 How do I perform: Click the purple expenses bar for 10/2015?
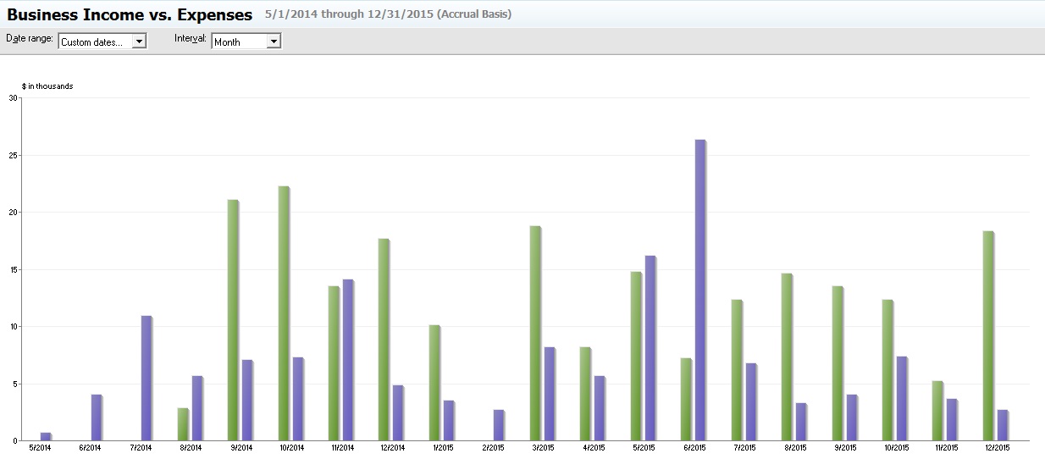tap(902, 398)
